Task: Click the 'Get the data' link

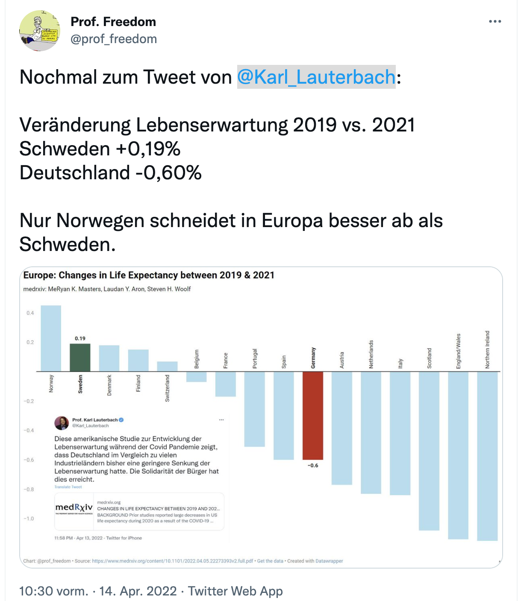Action: [270, 561]
